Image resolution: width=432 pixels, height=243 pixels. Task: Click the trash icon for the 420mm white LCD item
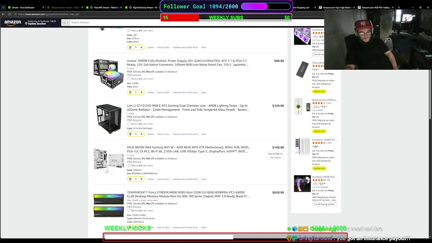tap(130, 48)
